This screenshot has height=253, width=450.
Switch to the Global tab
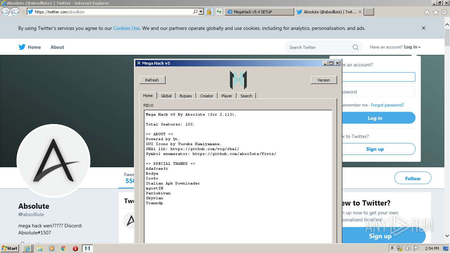pyautogui.click(x=166, y=96)
